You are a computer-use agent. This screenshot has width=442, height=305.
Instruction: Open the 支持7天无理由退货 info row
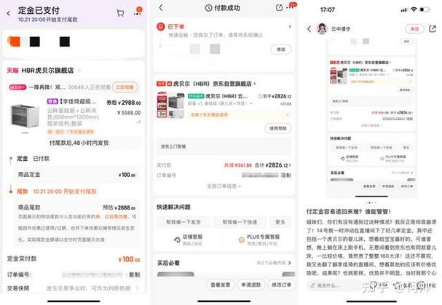point(239,115)
